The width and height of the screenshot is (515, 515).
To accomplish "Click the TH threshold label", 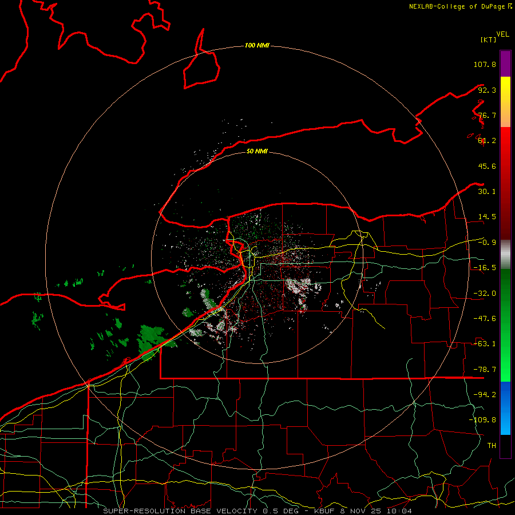I will click(x=492, y=446).
